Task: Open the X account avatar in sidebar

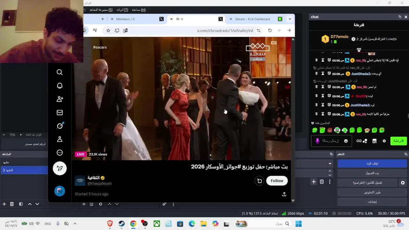Action: [59, 191]
